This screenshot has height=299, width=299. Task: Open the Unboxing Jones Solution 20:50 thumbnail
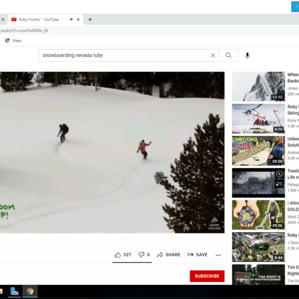259,150
